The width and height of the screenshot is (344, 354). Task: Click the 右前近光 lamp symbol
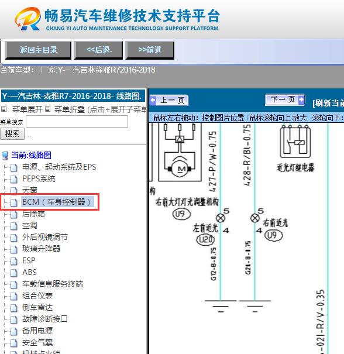coord(255,218)
